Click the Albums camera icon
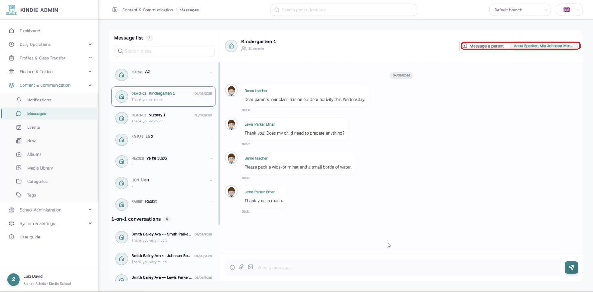The width and height of the screenshot is (593, 292). point(19,154)
